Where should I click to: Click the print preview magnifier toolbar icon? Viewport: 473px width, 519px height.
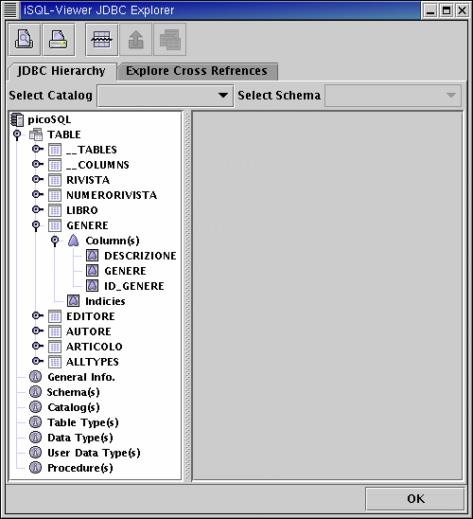point(25,40)
